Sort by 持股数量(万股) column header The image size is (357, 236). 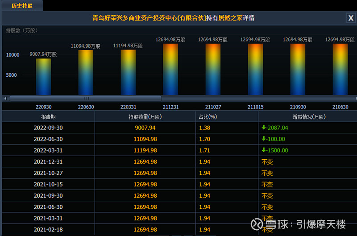[x=145, y=117]
